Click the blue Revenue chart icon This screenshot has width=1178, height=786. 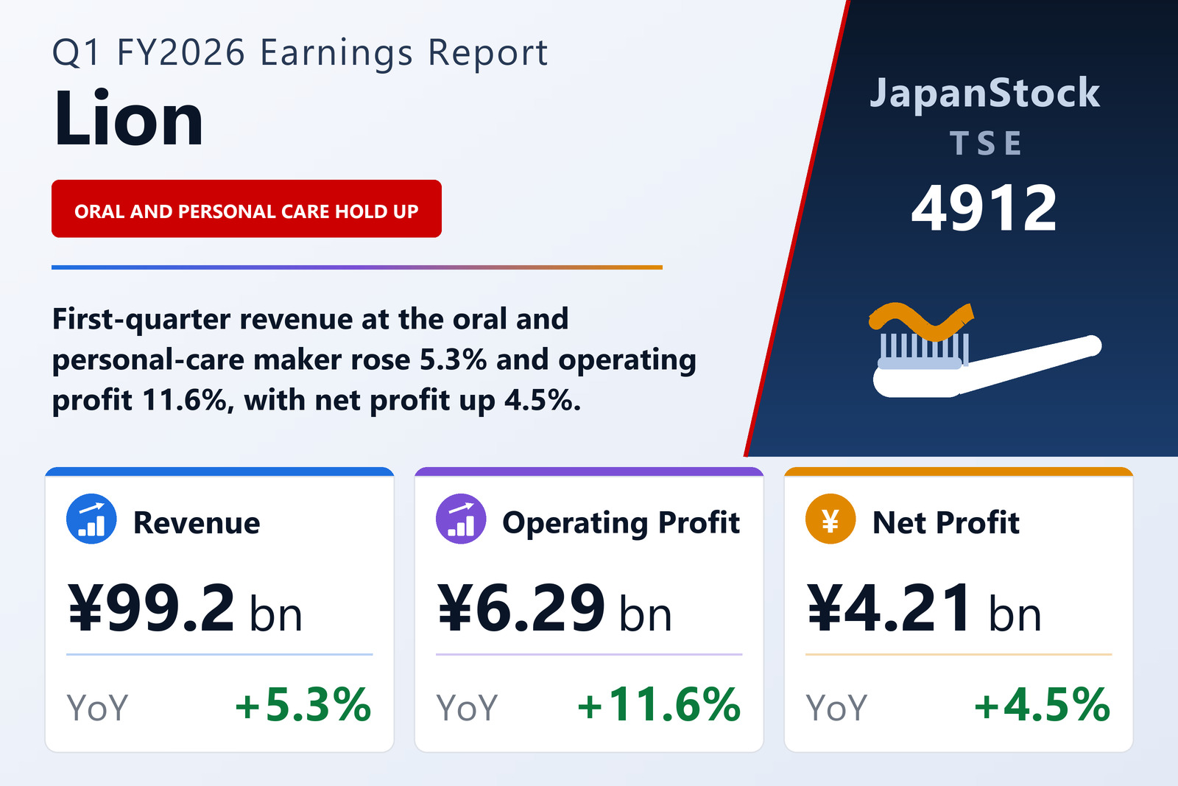pos(91,519)
